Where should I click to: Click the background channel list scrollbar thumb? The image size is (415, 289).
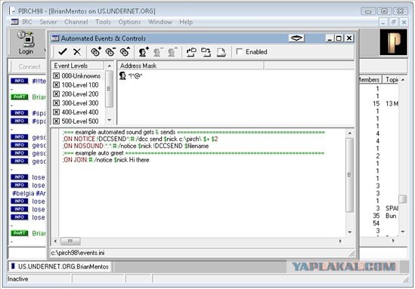403,199
